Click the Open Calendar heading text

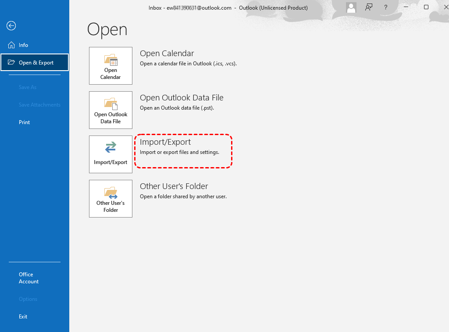[167, 53]
